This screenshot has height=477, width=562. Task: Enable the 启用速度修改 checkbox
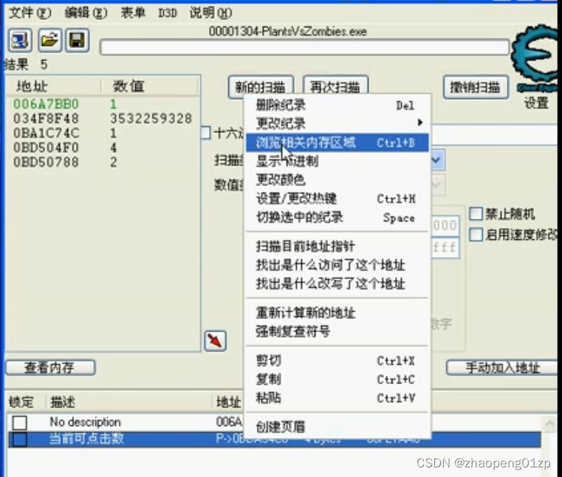click(x=476, y=235)
